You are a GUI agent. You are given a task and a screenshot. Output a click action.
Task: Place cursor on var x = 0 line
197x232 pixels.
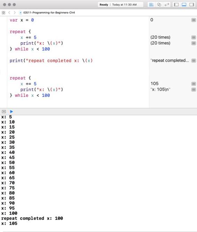coord(22,20)
